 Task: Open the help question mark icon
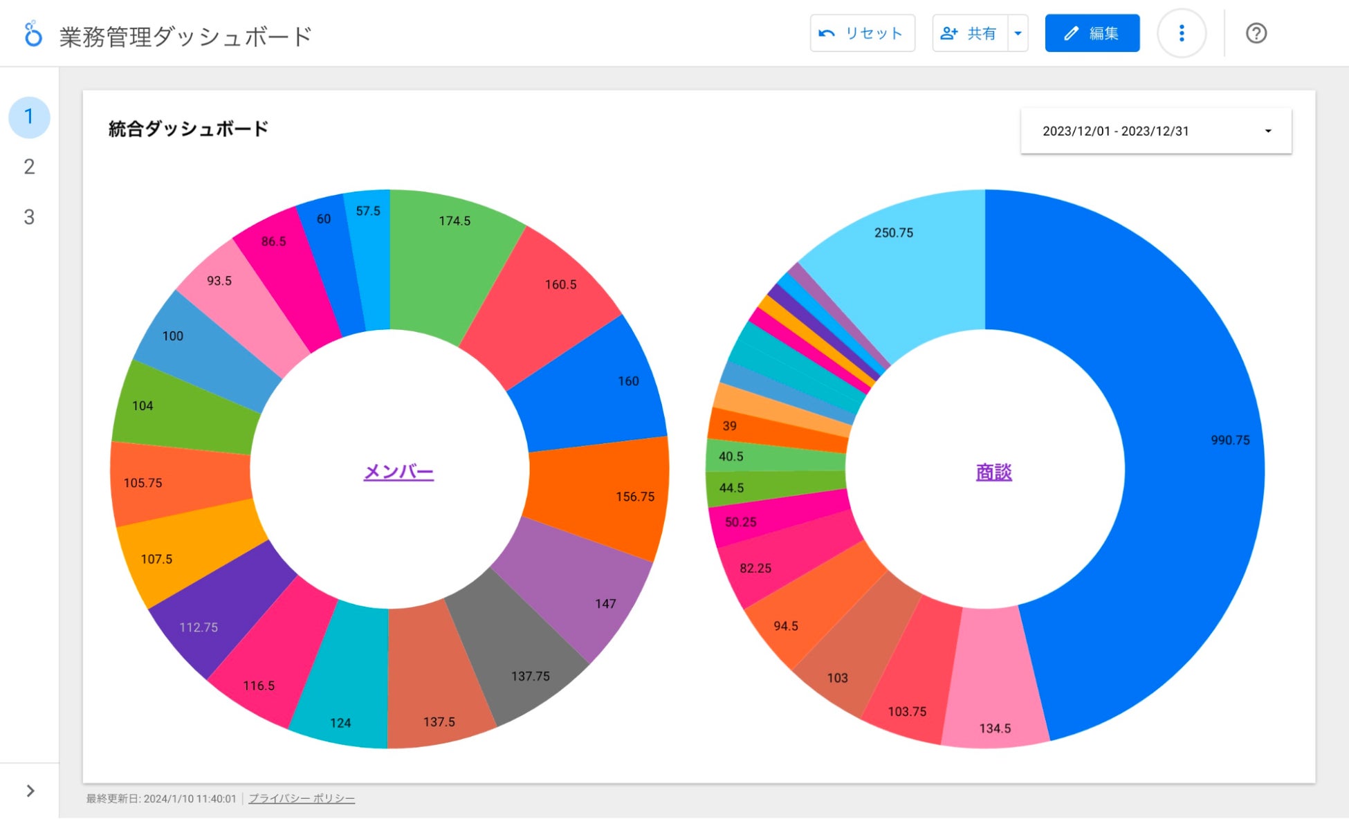[1256, 33]
